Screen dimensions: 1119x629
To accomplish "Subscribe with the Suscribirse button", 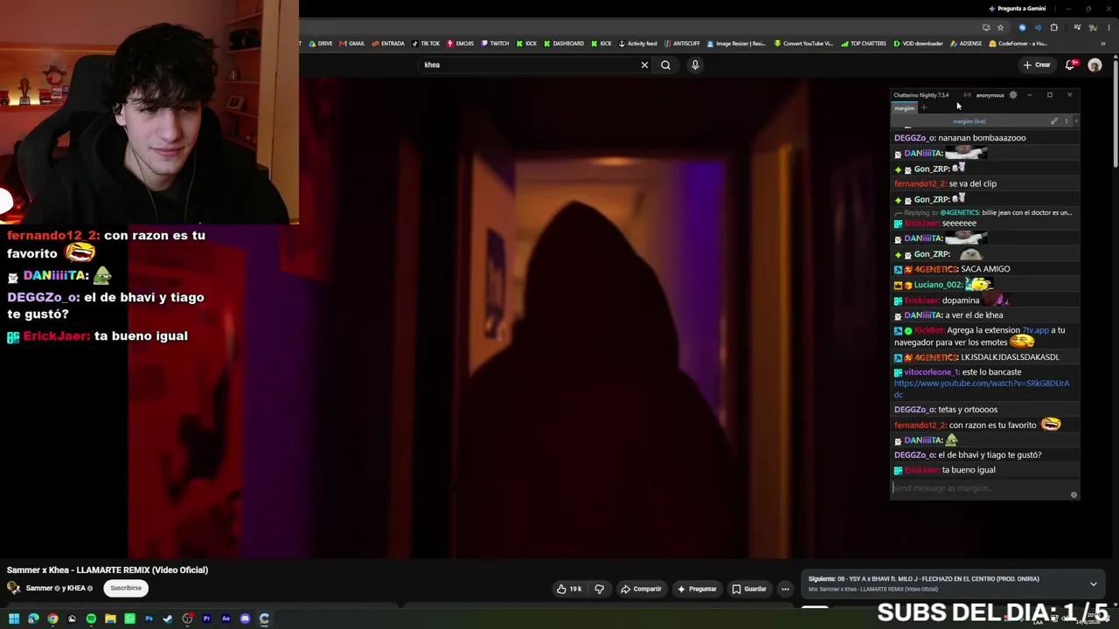I will coord(126,588).
